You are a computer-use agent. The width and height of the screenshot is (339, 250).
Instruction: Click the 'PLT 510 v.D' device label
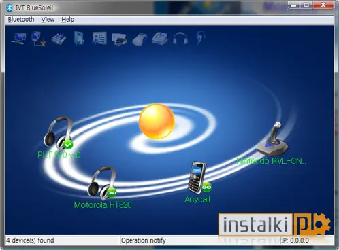[x=59, y=155]
